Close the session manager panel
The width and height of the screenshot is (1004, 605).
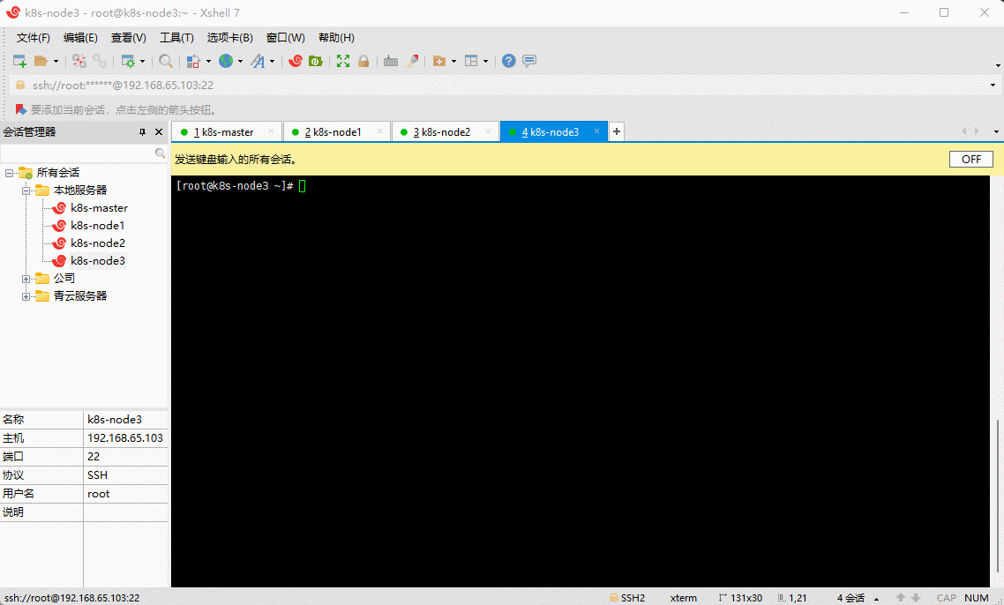[159, 132]
